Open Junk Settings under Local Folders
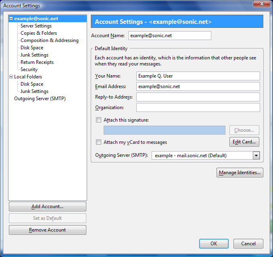 click(34, 91)
